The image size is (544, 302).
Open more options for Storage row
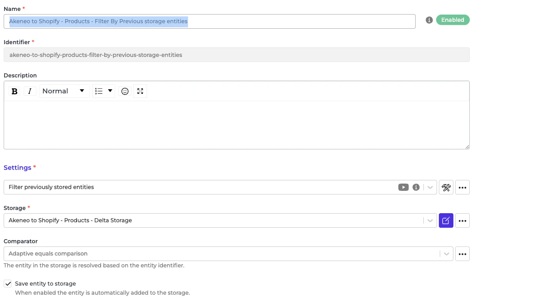point(462,221)
